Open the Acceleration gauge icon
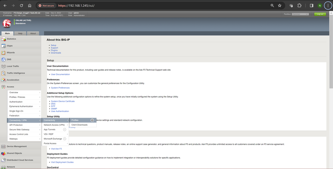Viewport: 333px width, 169px height. pyautogui.click(x=3, y=80)
